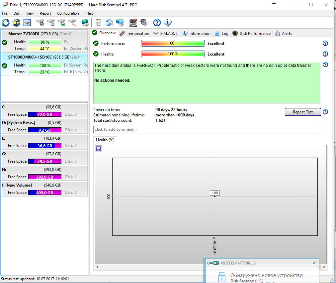The height and width of the screenshot is (283, 336).
Task: Click the Refresh disk status toolbar icon
Action: coord(6,23)
